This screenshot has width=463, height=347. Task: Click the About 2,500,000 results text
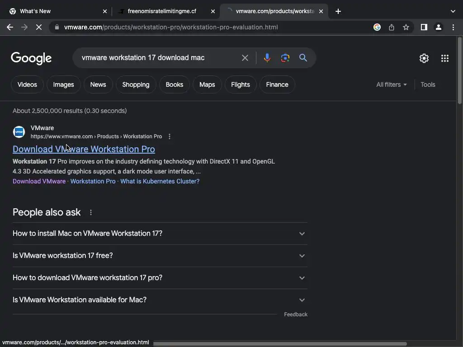pyautogui.click(x=70, y=111)
